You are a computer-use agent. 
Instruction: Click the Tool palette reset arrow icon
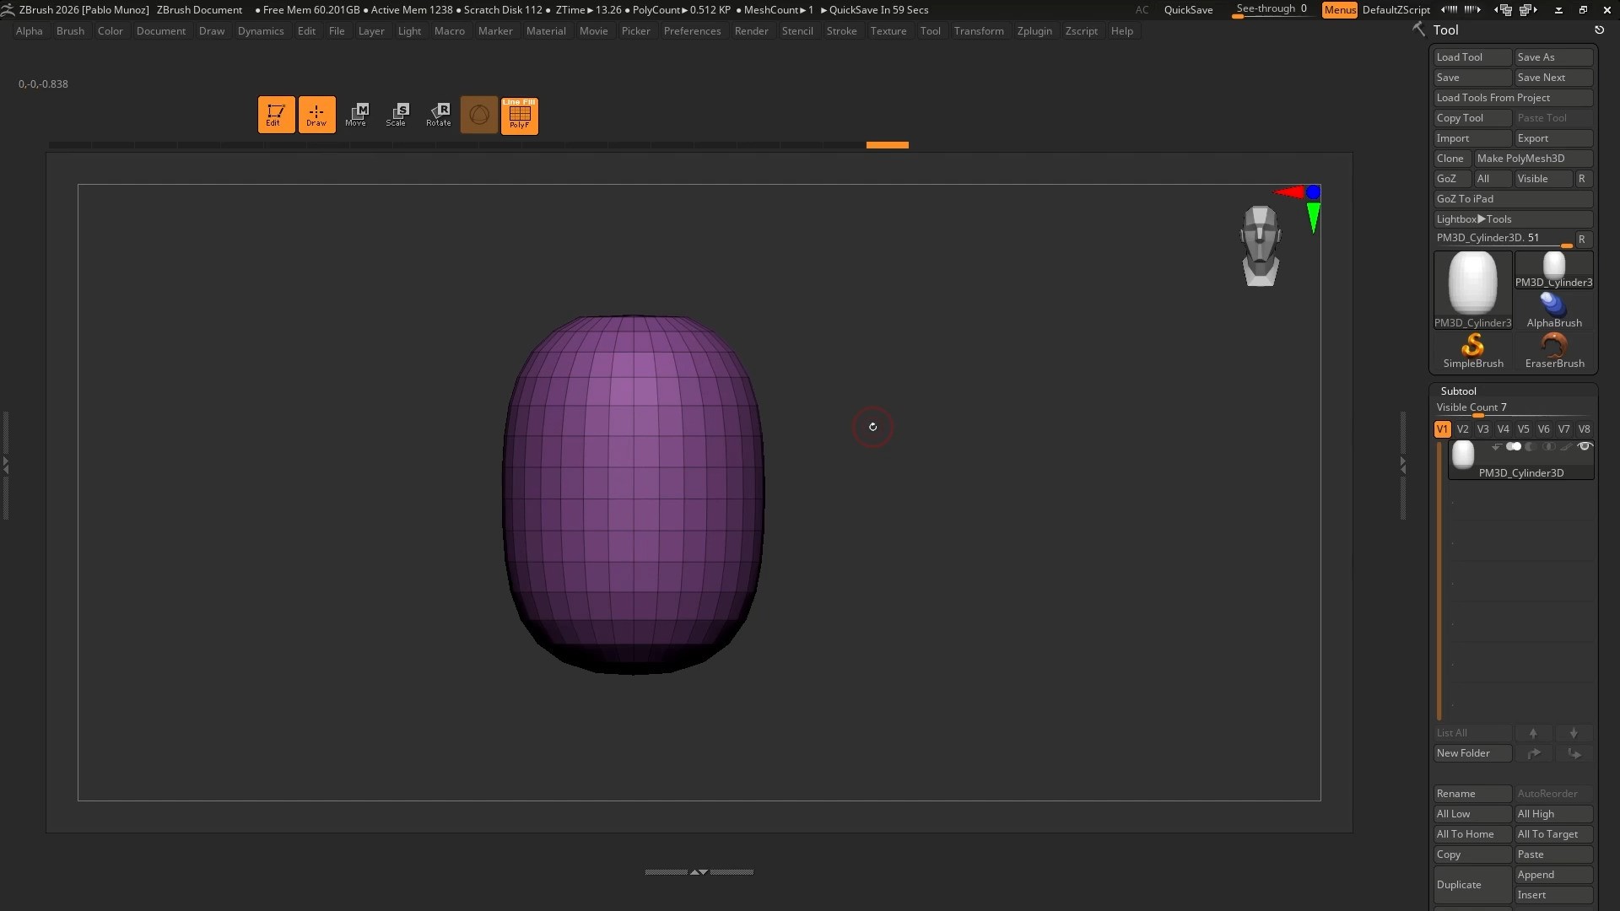(1599, 30)
